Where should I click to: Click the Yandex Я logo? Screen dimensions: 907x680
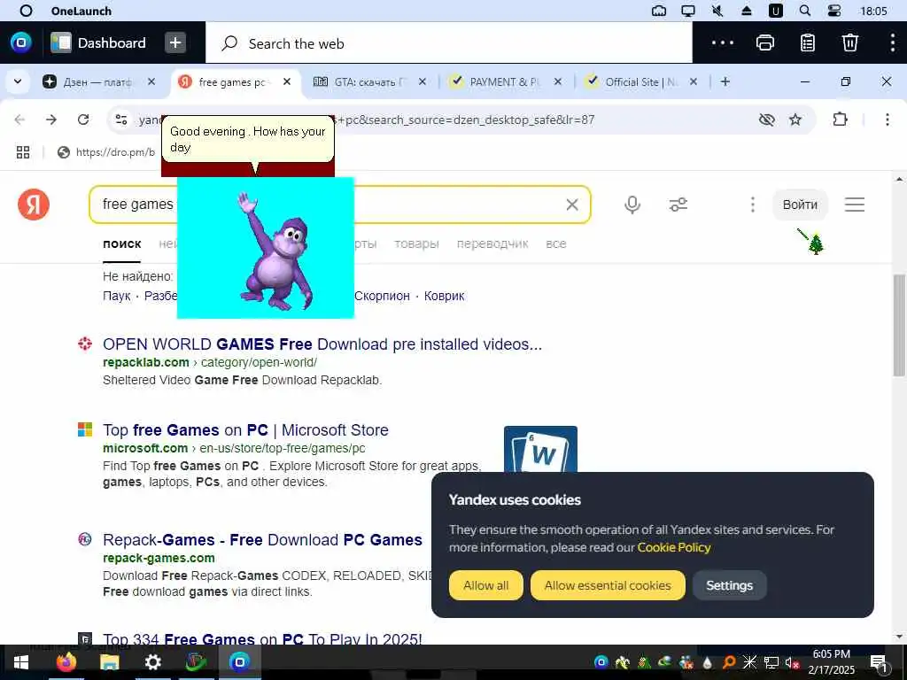pyautogui.click(x=34, y=205)
